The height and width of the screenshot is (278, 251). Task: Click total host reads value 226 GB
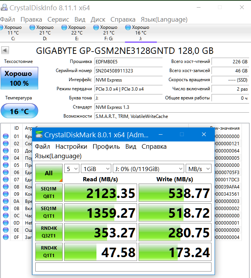pos(230,62)
